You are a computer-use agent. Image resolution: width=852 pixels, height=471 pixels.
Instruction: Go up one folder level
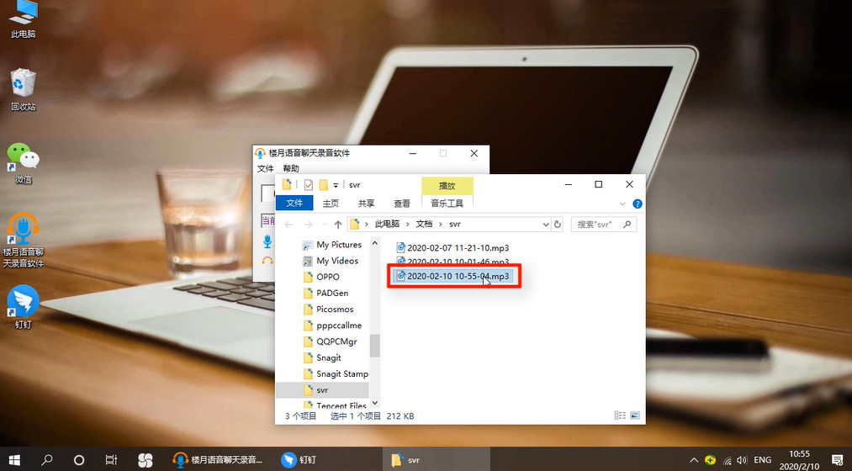pos(338,225)
